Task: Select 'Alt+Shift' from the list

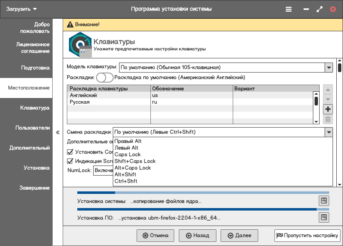Action: point(125,175)
